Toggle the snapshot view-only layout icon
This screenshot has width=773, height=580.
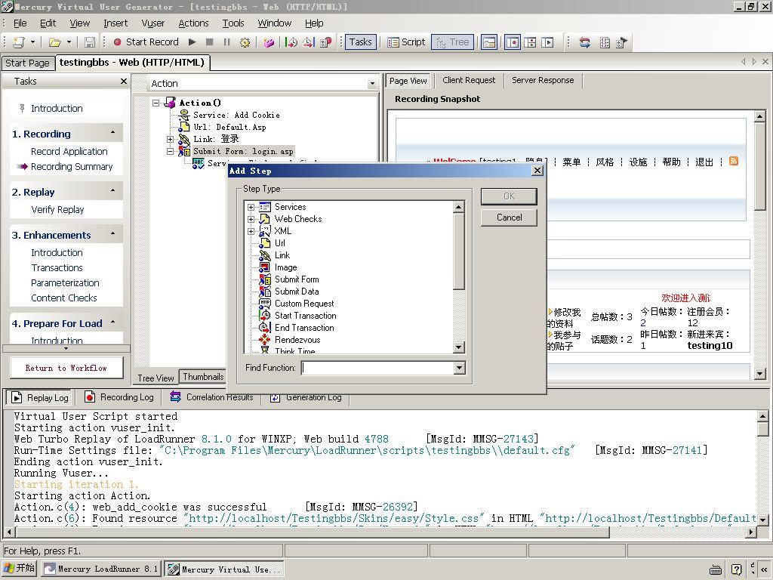(x=513, y=42)
